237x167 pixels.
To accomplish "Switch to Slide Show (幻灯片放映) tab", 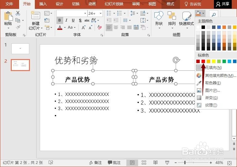I will pyautogui.click(x=114, y=4).
